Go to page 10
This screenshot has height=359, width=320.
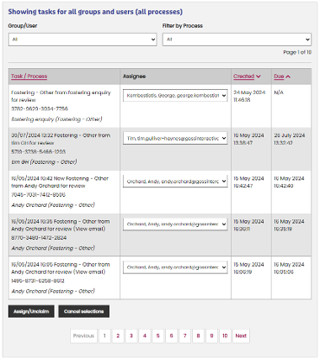click(x=225, y=335)
